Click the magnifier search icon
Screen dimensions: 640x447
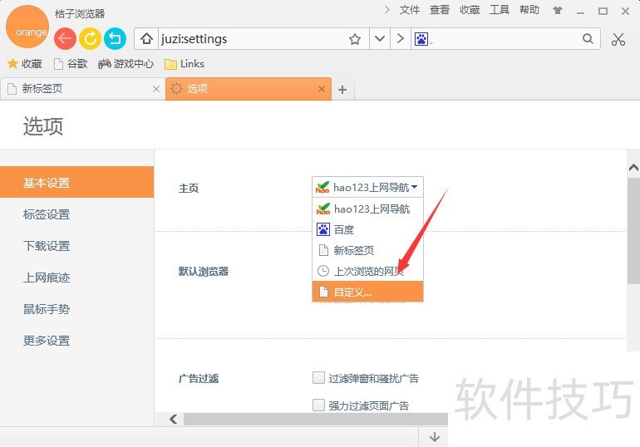click(588, 39)
